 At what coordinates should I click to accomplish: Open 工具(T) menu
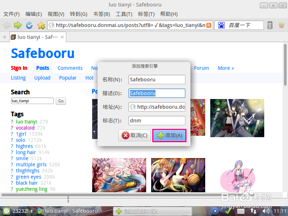[x=124, y=14]
